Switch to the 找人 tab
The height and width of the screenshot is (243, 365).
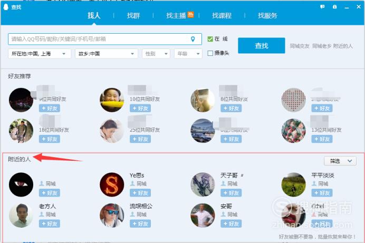94,16
